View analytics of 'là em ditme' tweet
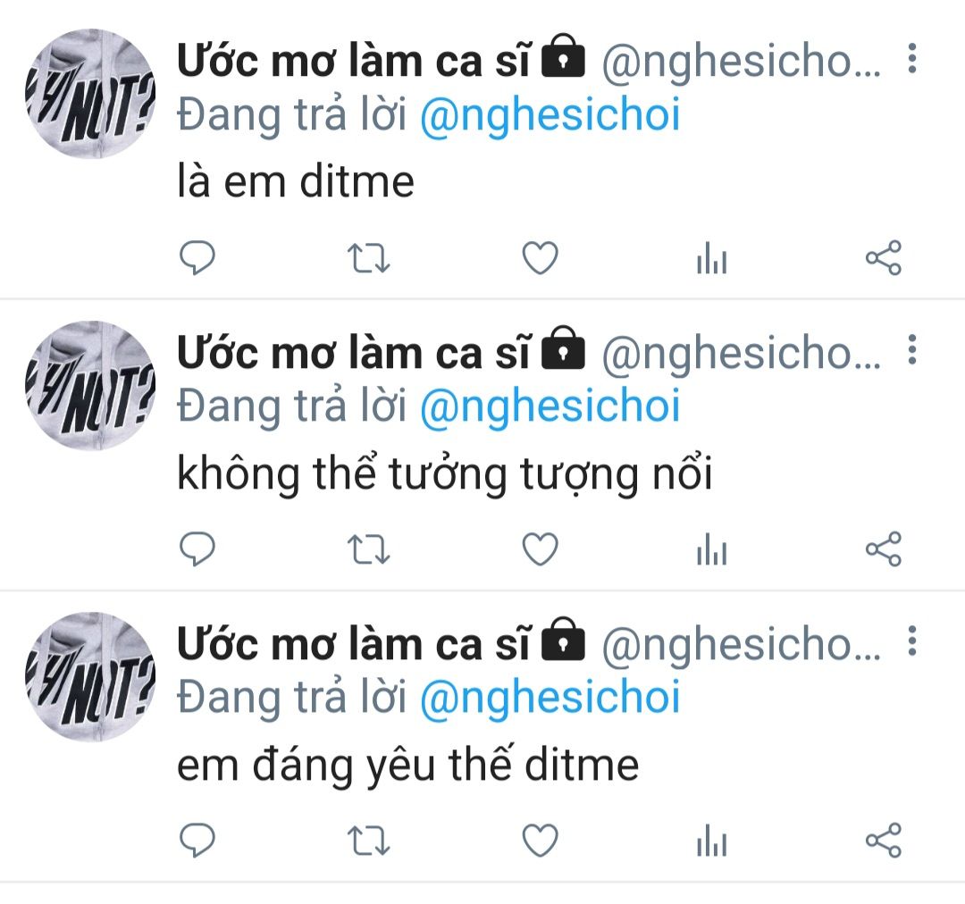 click(x=711, y=258)
